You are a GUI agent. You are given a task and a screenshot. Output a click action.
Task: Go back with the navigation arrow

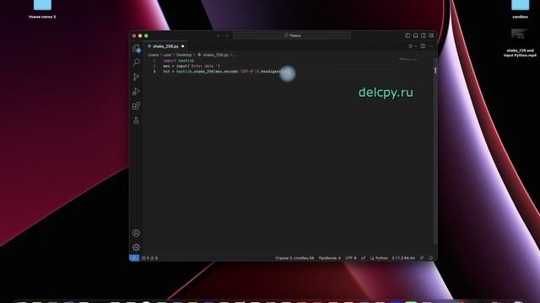click(x=219, y=35)
